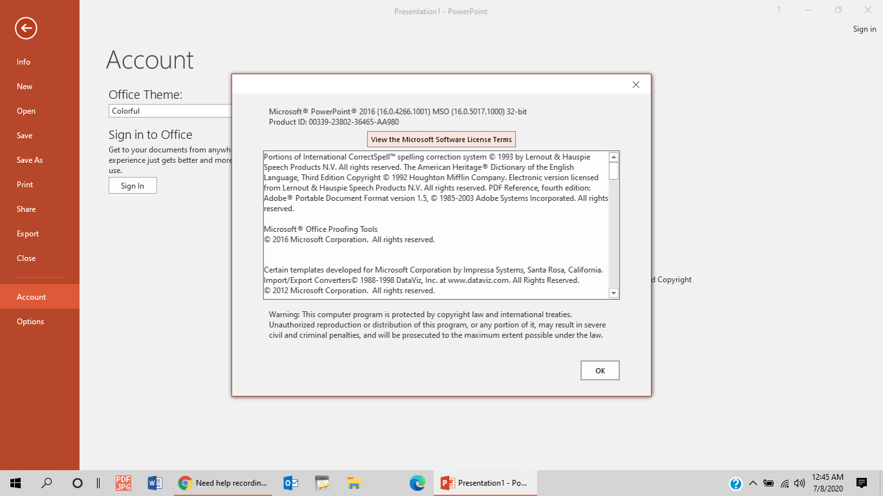883x496 pixels.
Task: Open Outlook from the taskbar
Action: click(291, 483)
